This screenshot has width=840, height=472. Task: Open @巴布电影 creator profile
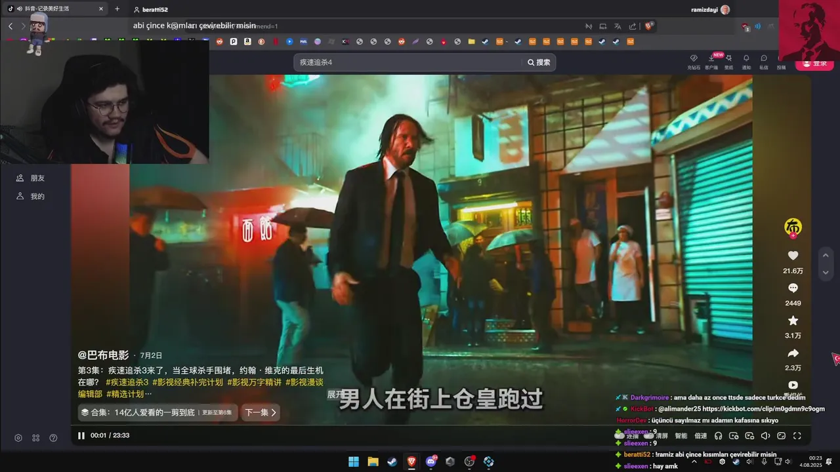[x=104, y=355]
